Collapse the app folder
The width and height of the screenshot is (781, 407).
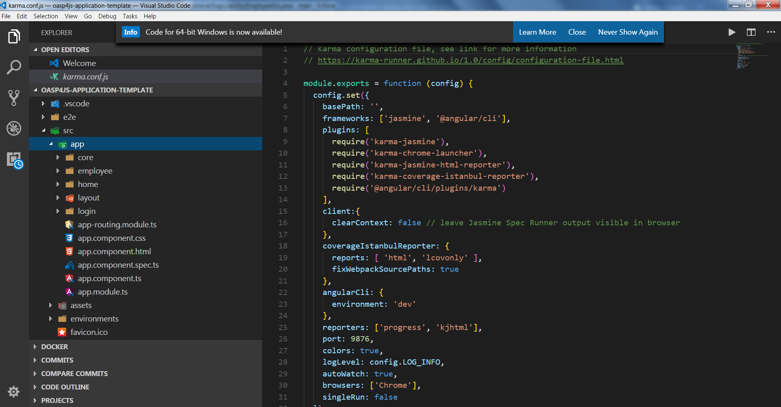[x=51, y=144]
